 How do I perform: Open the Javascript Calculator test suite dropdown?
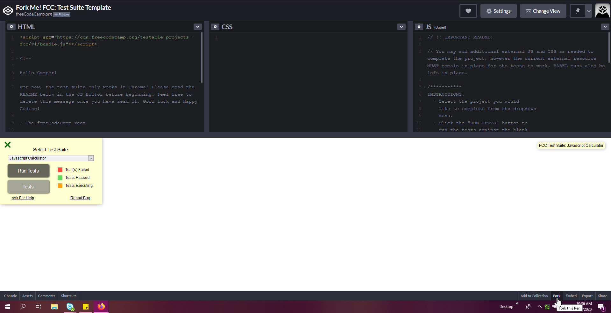51,158
